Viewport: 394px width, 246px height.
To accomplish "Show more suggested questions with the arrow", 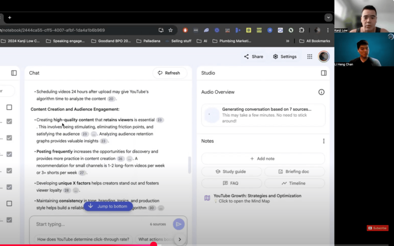I will [x=180, y=239].
